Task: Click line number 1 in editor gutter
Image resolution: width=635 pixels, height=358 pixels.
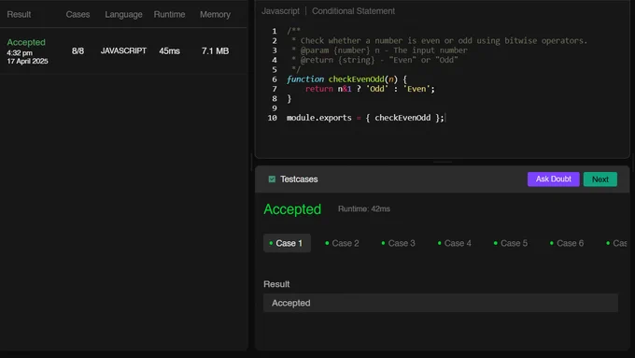Action: (275, 31)
